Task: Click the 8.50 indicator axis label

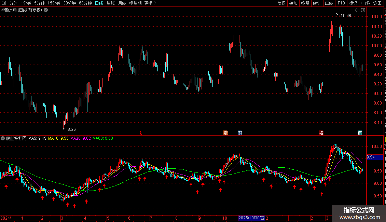Action: (377, 196)
